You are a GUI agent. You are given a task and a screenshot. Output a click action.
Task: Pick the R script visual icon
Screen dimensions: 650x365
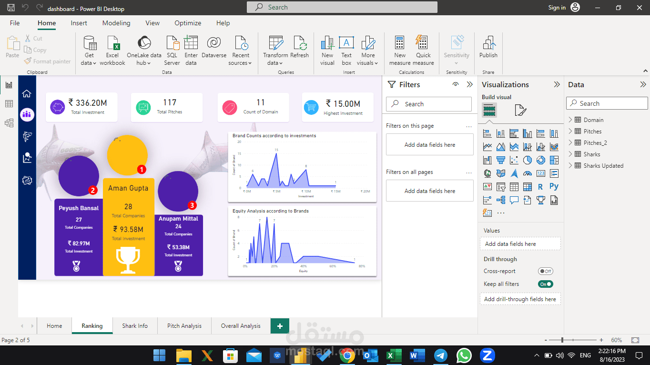[x=540, y=187]
